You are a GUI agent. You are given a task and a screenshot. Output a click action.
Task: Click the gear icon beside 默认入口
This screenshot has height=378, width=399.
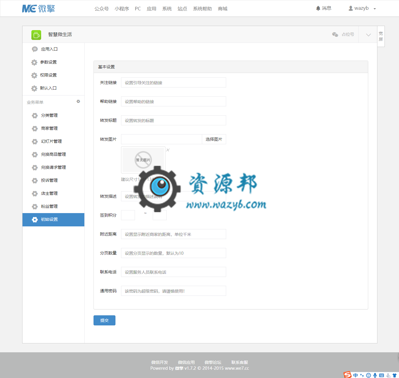(x=34, y=88)
